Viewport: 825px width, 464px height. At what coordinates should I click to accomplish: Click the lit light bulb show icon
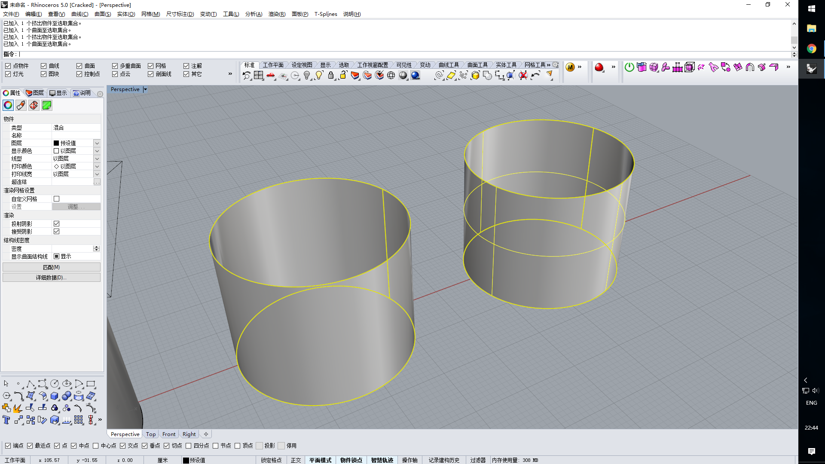tap(319, 76)
